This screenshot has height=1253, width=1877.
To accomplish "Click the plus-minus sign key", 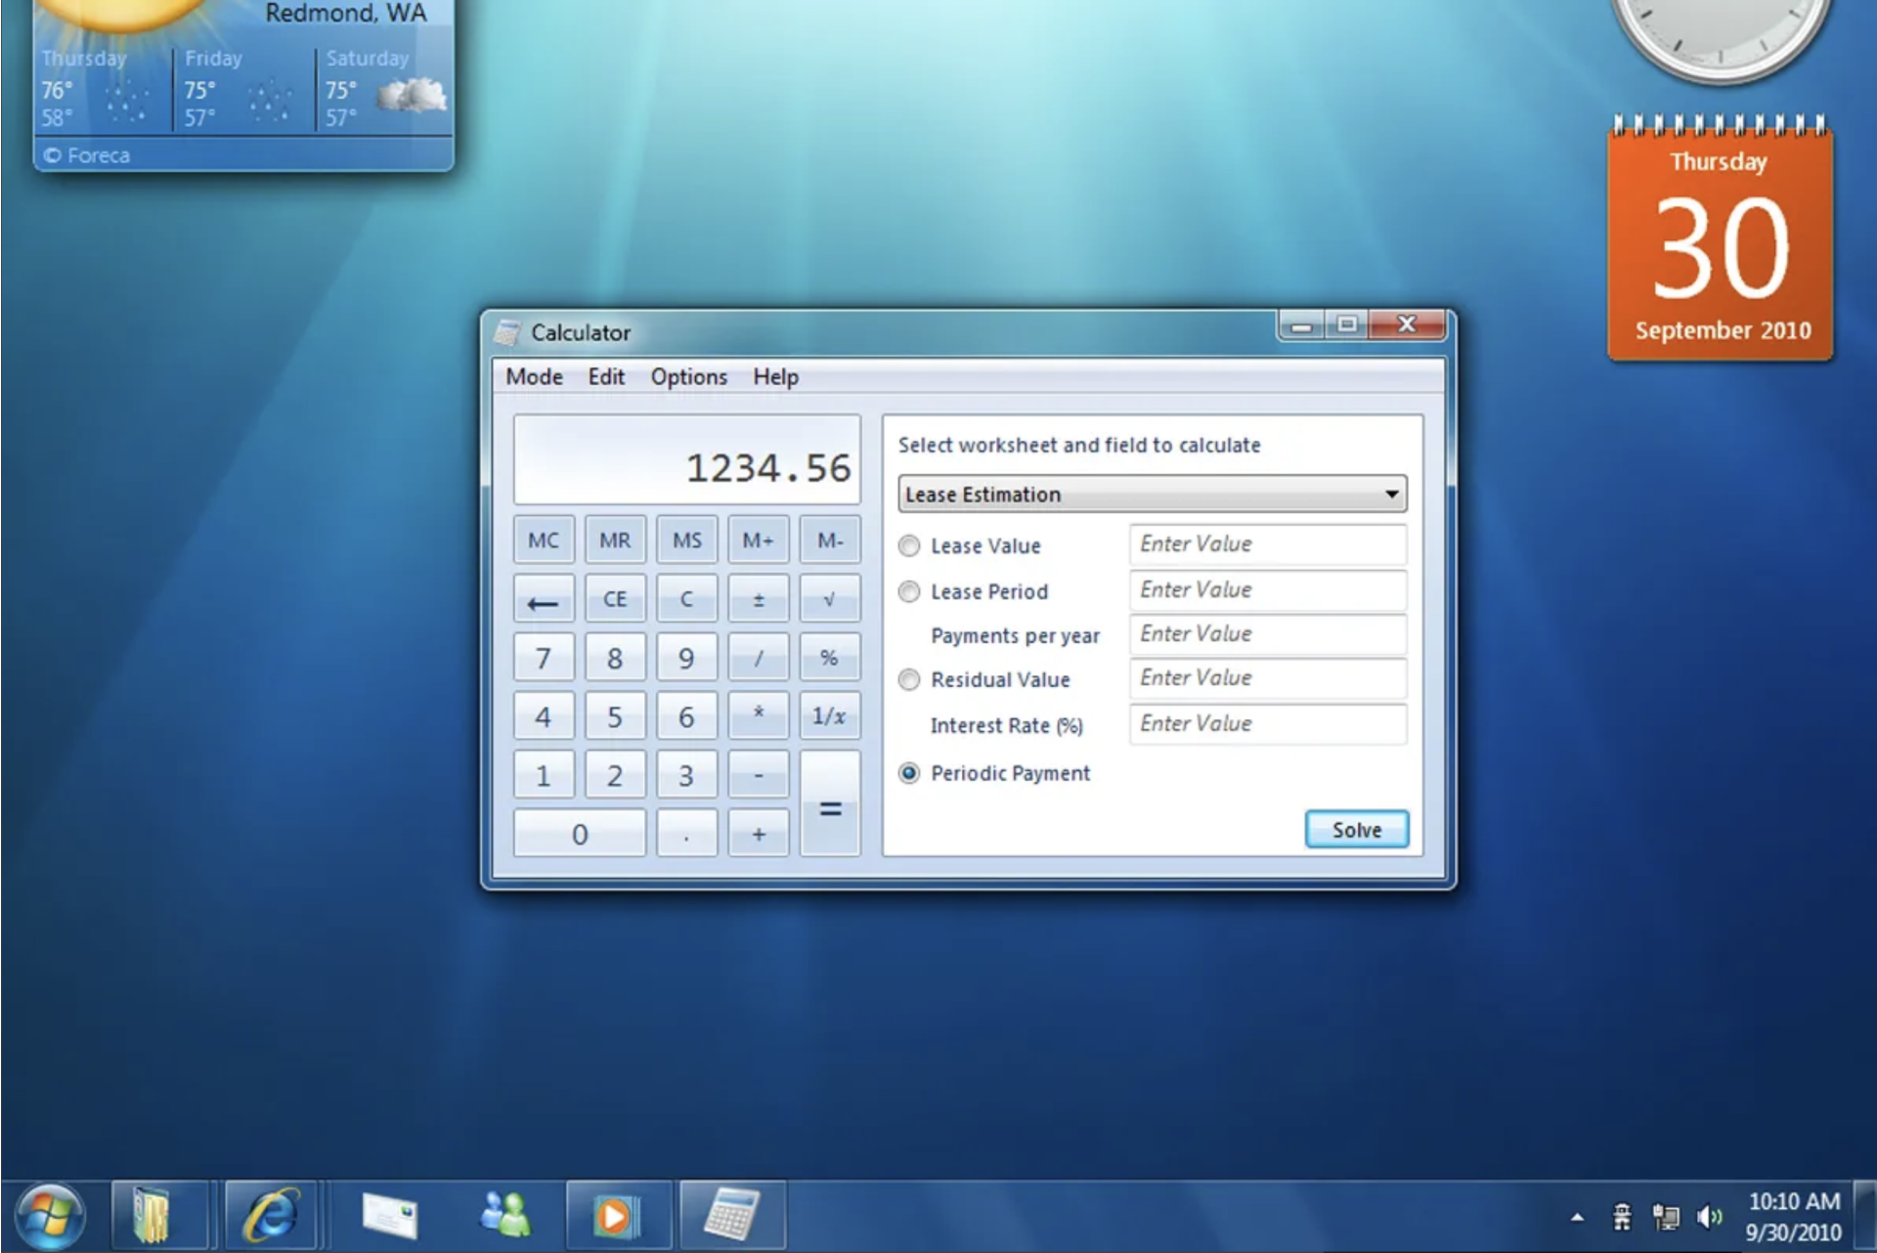I will 758,599.
